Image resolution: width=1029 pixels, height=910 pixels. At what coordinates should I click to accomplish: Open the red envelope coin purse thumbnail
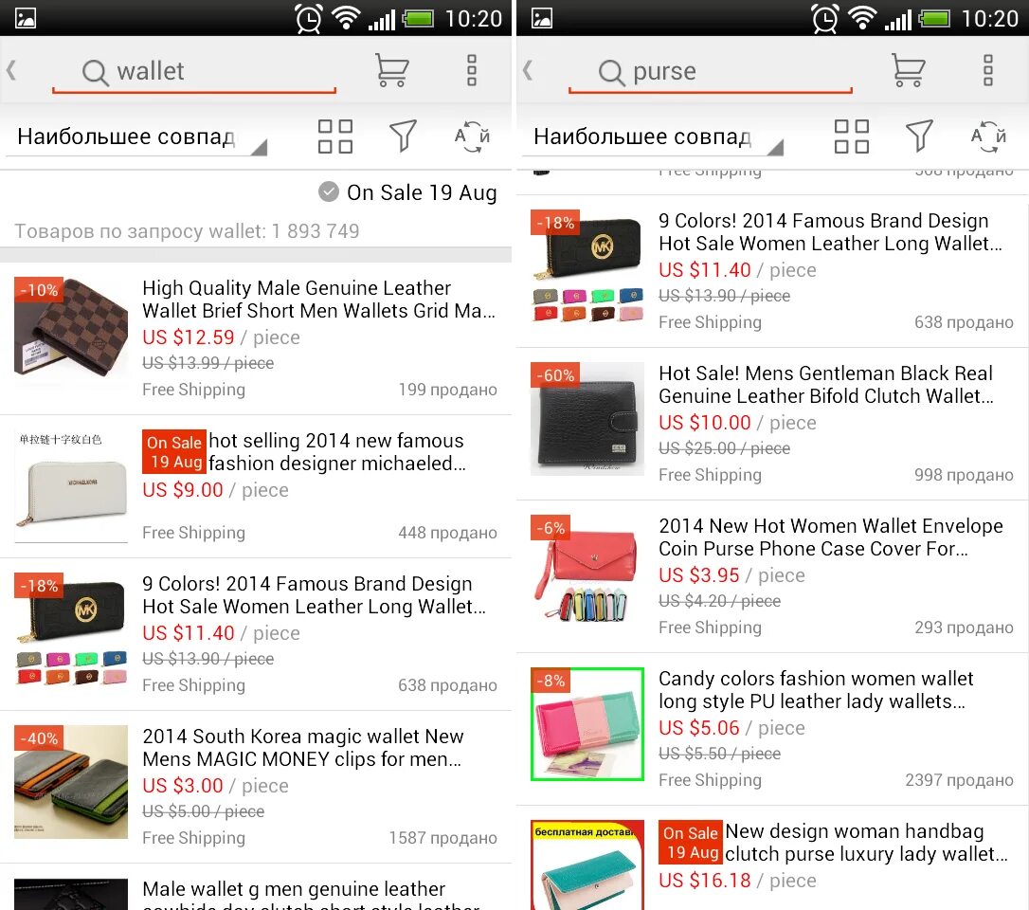(x=587, y=569)
